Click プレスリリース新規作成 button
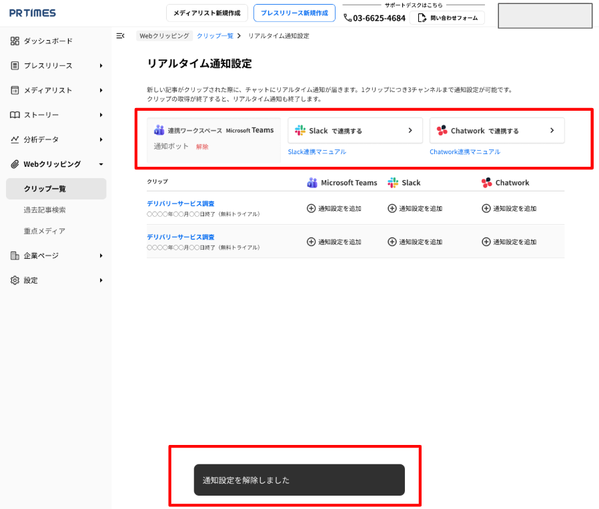 [x=295, y=13]
